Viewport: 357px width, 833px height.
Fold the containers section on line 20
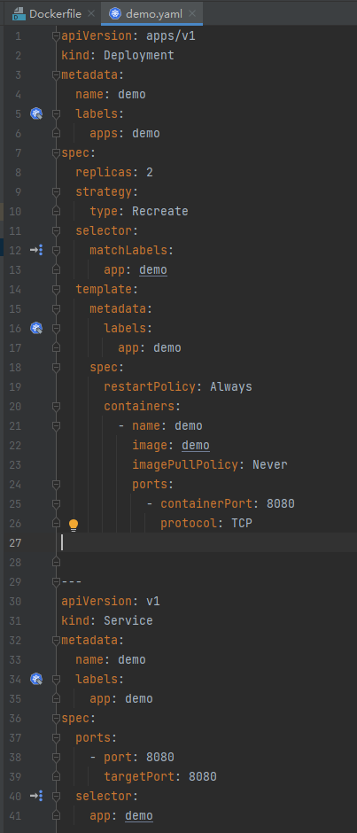point(56,406)
